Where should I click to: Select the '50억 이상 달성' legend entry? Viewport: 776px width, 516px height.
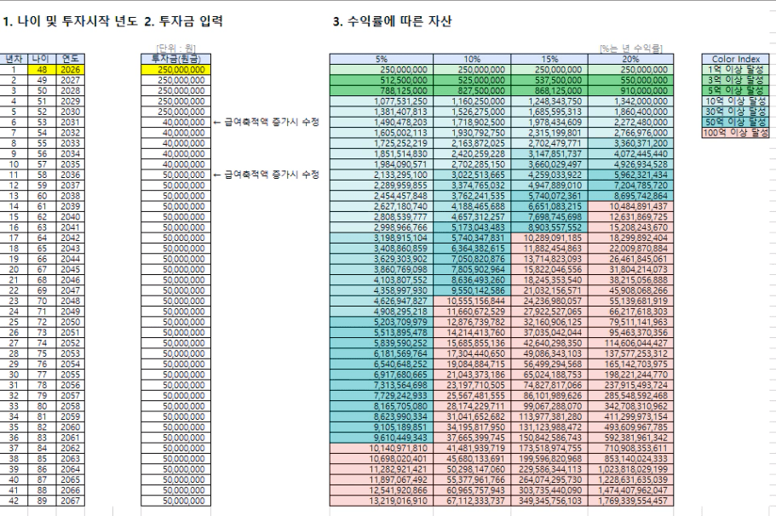coord(735,123)
